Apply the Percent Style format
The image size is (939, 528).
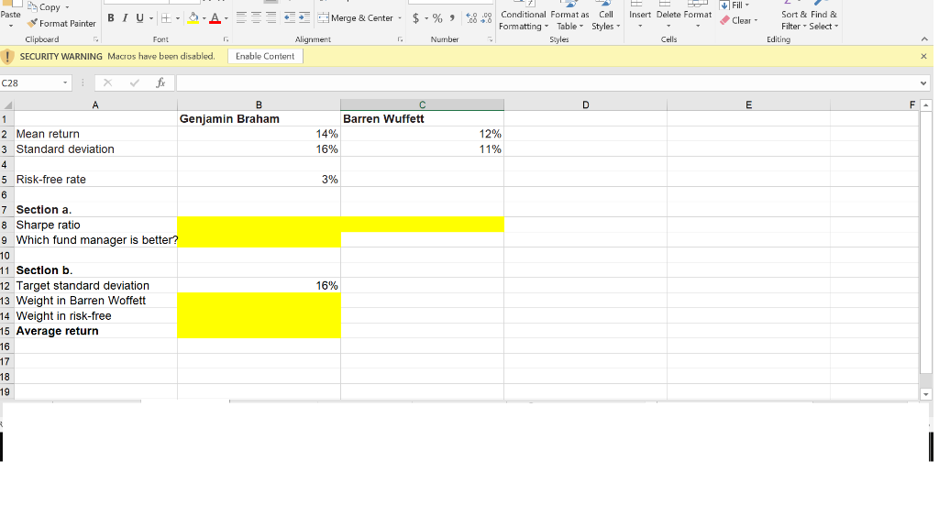click(437, 16)
